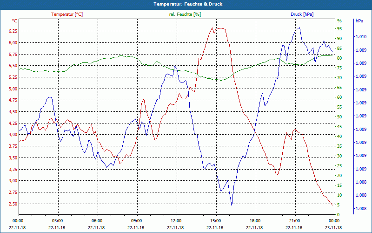
Task: Click green humidity axis value 25
Action: pos(339,166)
